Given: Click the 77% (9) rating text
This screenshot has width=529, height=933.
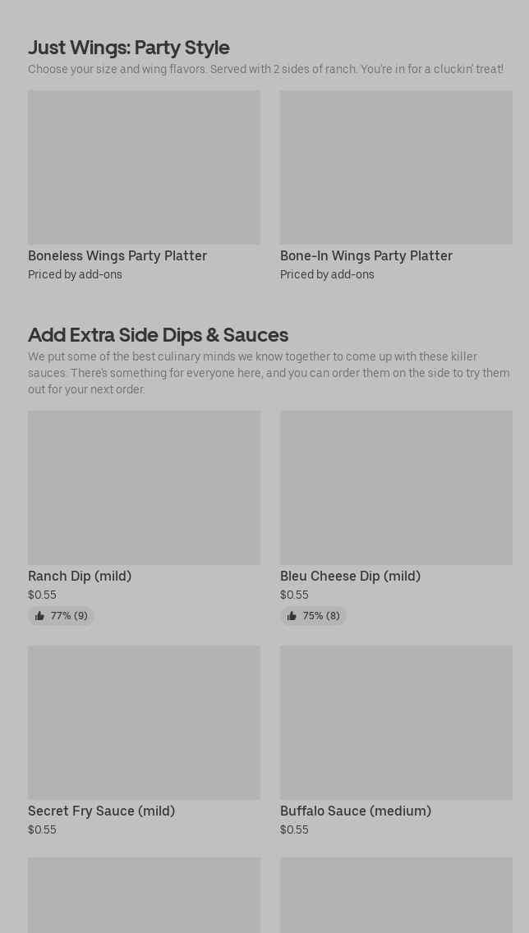Looking at the screenshot, I should tap(69, 616).
